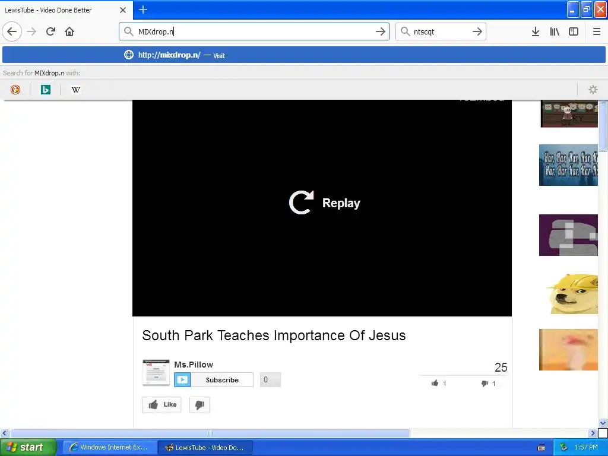The width and height of the screenshot is (608, 456).
Task: Search with Wikipedia engine icon
Action: point(75,90)
